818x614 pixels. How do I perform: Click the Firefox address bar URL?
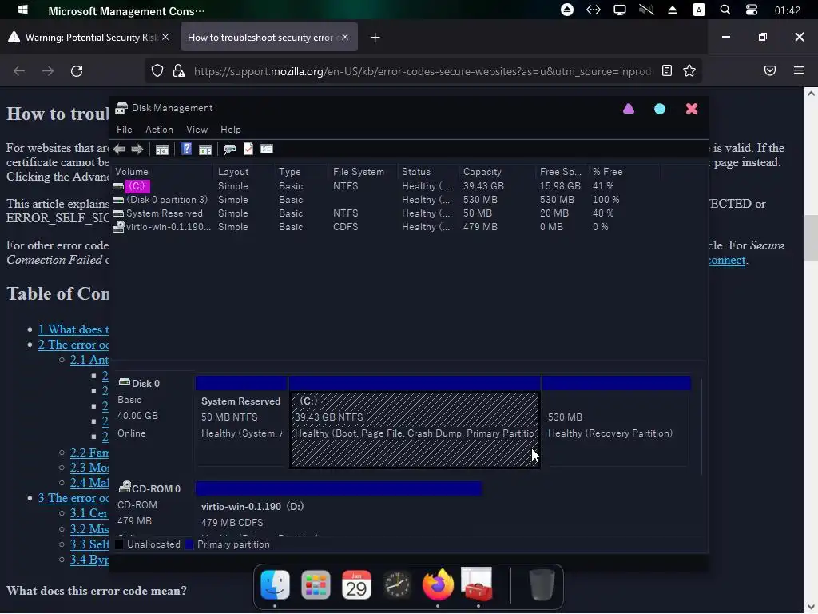pos(423,71)
